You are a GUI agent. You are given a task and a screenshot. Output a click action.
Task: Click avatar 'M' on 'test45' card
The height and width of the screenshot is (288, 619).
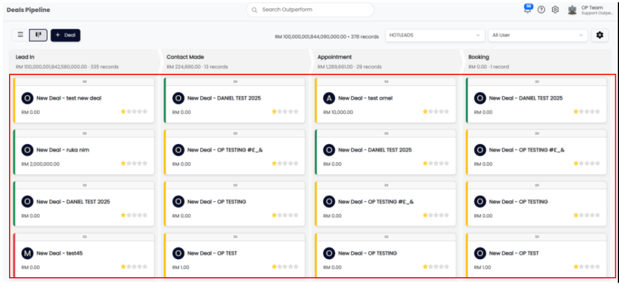click(x=27, y=253)
